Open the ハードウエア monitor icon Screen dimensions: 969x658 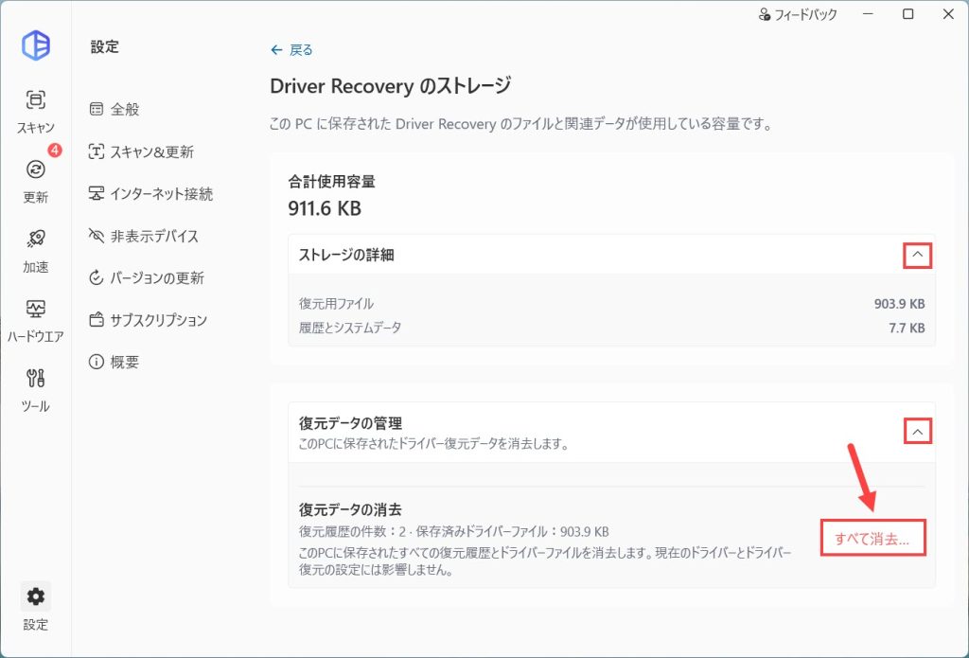point(36,308)
